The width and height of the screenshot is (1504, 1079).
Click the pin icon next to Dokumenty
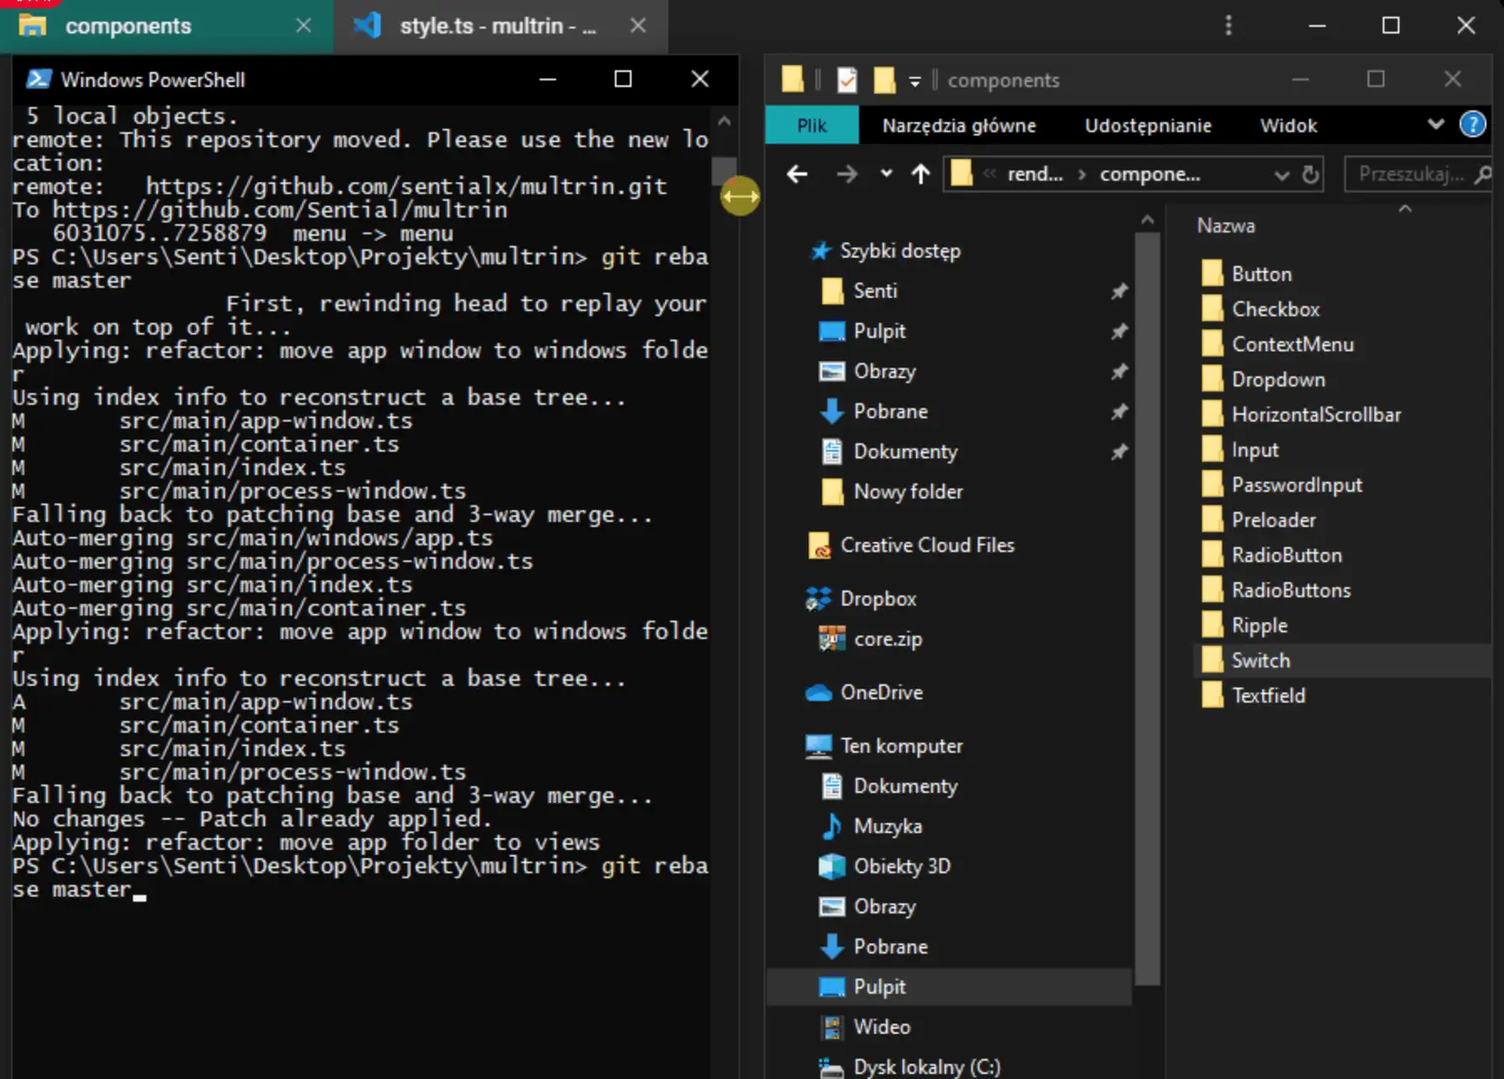coord(1118,452)
